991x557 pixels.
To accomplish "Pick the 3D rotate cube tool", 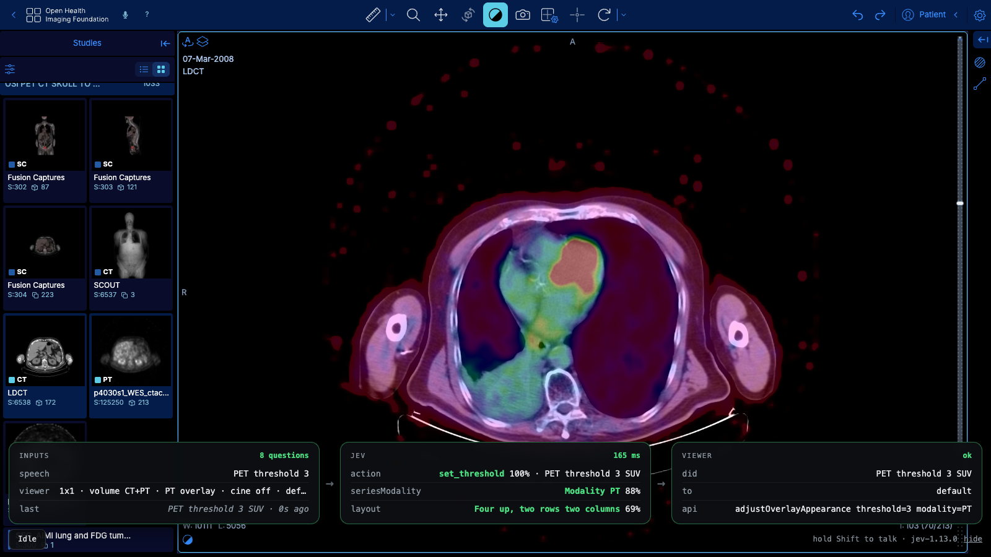I will (468, 15).
